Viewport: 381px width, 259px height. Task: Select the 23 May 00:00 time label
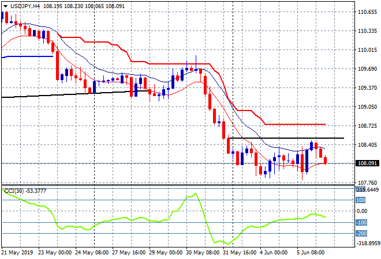point(55,253)
